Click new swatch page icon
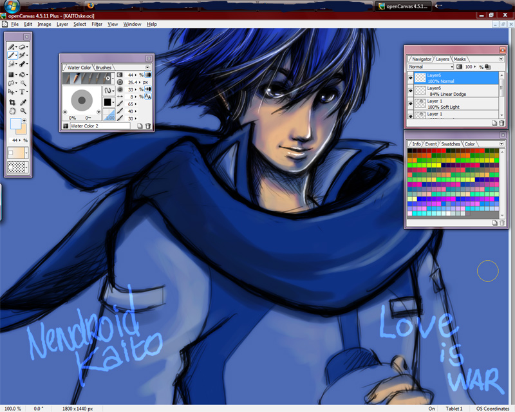Screen dimensions: 515x412 pos(494,223)
